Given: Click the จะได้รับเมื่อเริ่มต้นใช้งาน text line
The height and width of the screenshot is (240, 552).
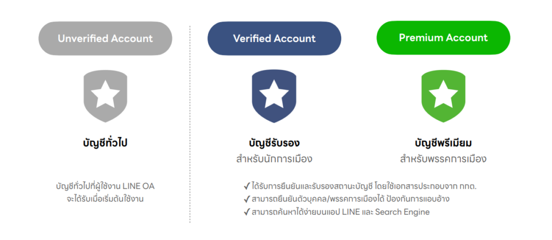Looking at the screenshot, I should (105, 198).
